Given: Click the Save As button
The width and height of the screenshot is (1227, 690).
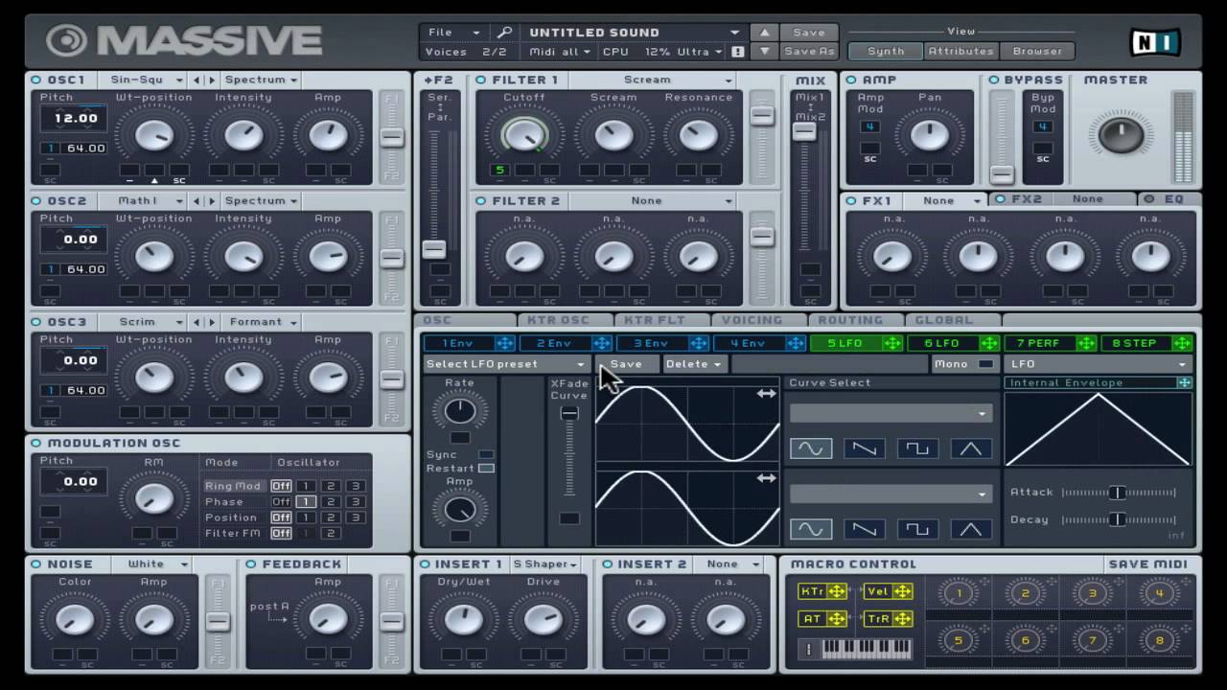Looking at the screenshot, I should [809, 52].
